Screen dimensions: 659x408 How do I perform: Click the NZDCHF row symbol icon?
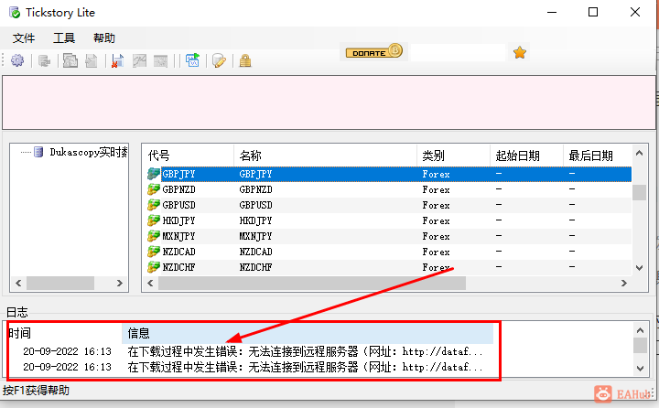click(154, 267)
